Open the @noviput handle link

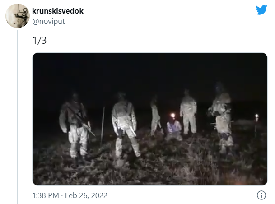49,22
